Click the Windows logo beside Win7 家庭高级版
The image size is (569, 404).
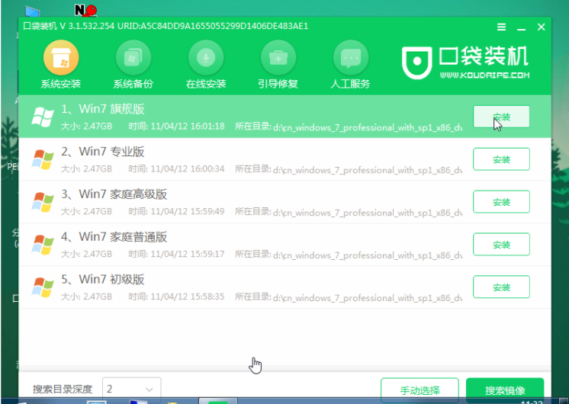tap(43, 202)
